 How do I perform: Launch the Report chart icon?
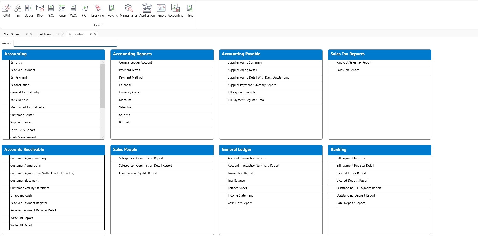click(161, 9)
